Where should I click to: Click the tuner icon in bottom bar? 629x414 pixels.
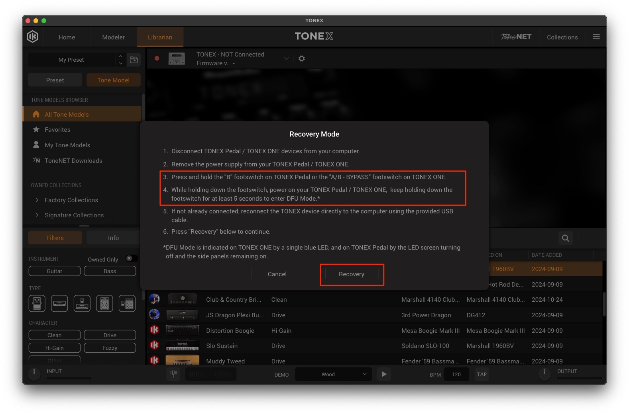coord(173,374)
